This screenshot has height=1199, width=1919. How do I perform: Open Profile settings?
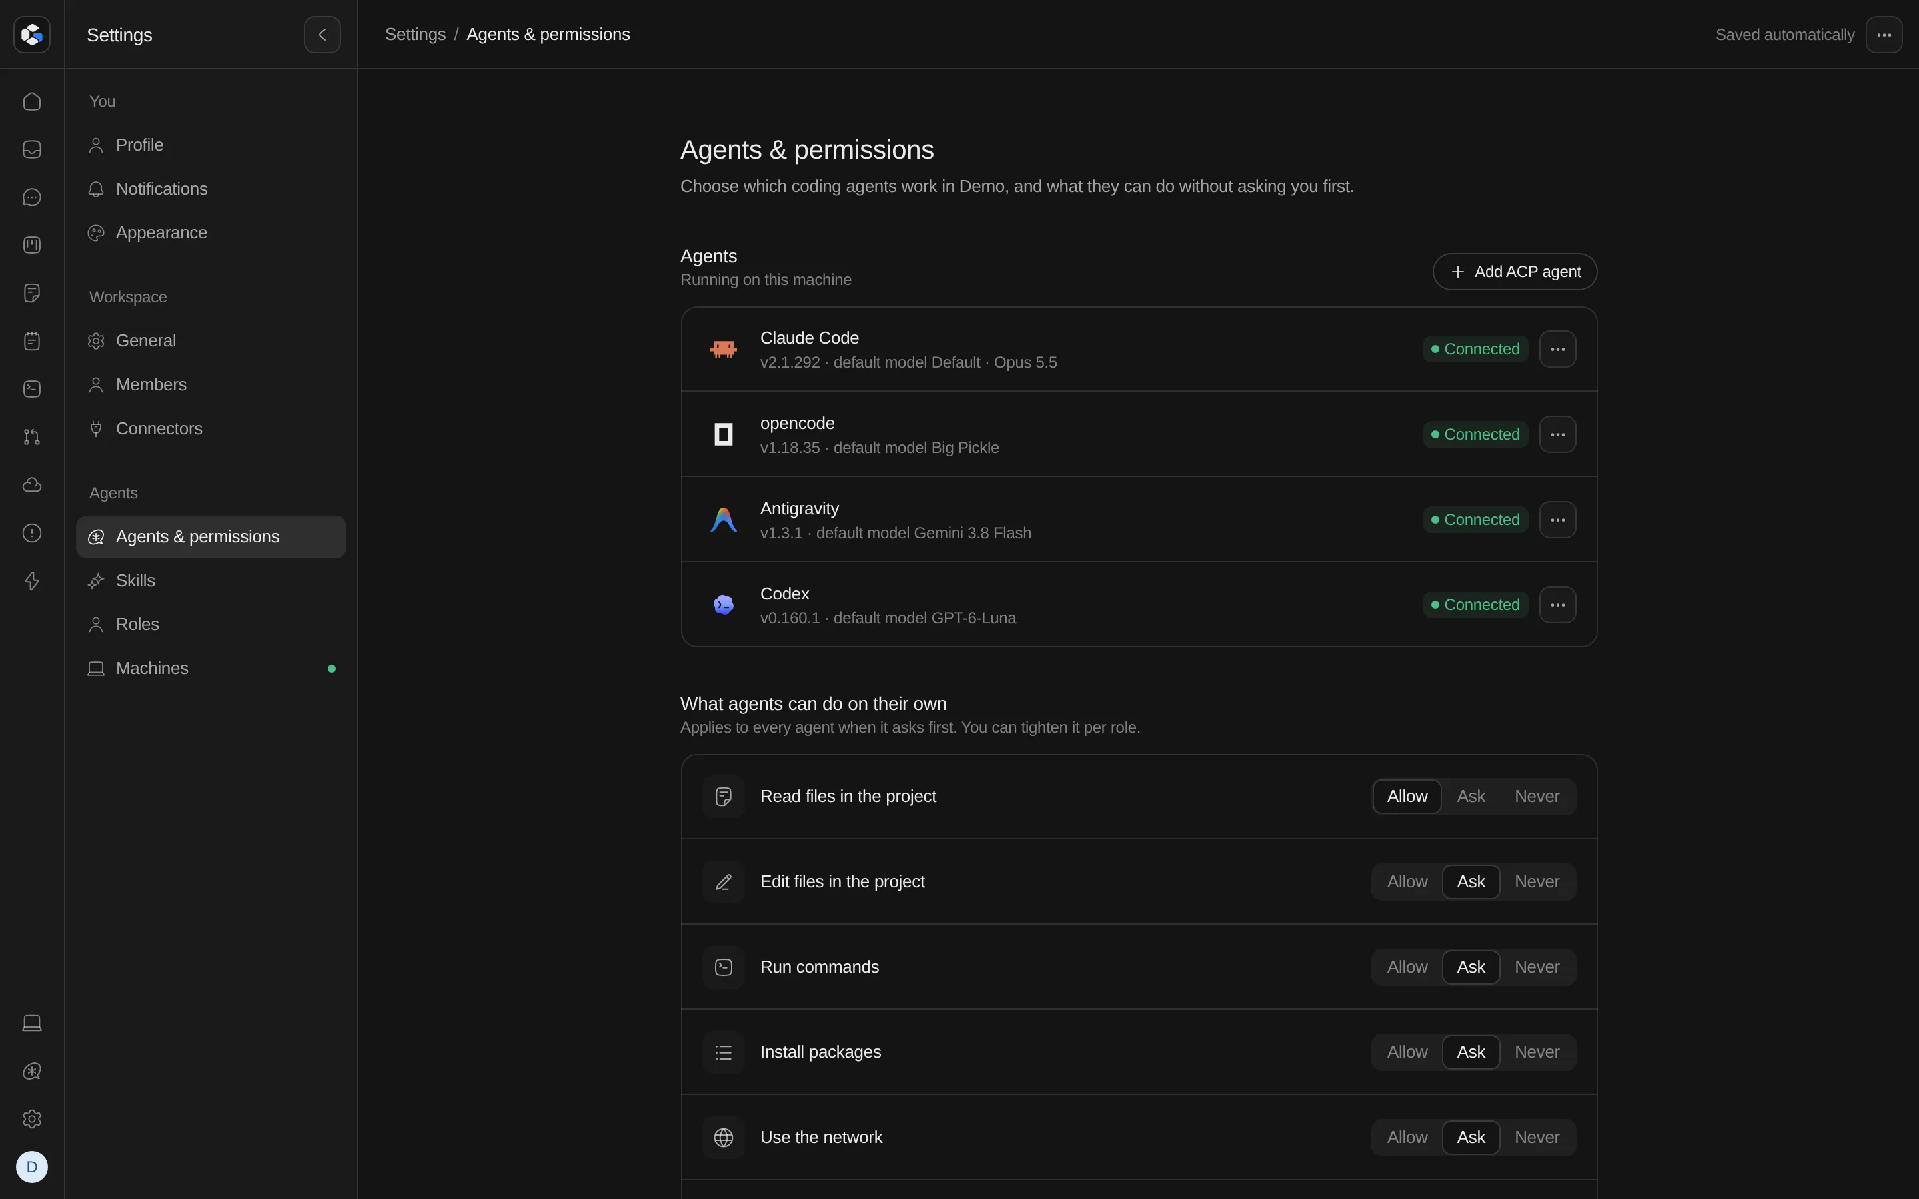[x=211, y=145]
